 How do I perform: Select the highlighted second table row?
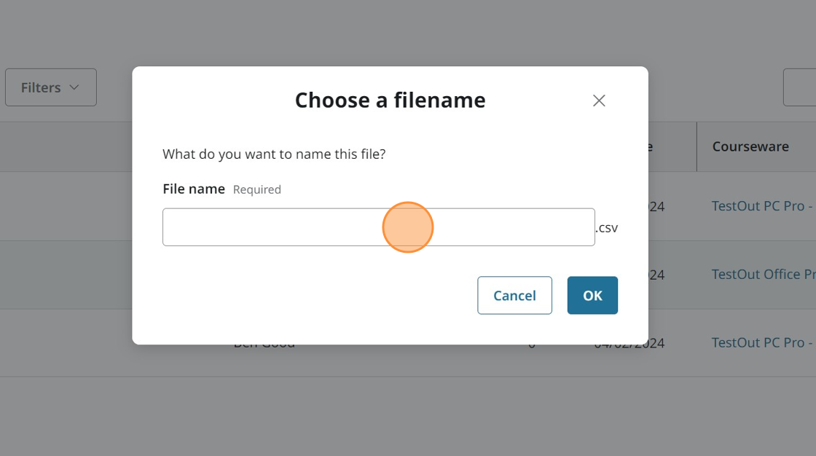pyautogui.click(x=66, y=275)
